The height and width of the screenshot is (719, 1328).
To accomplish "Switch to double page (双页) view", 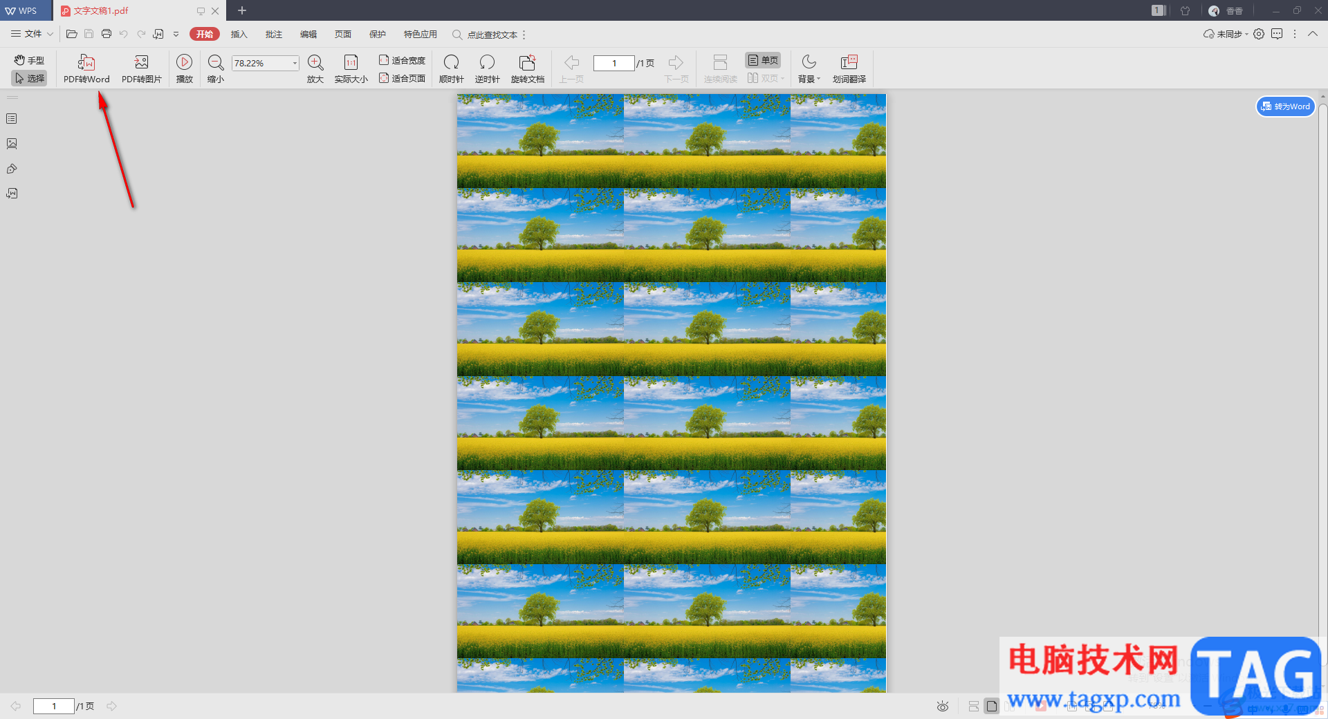I will 766,78.
